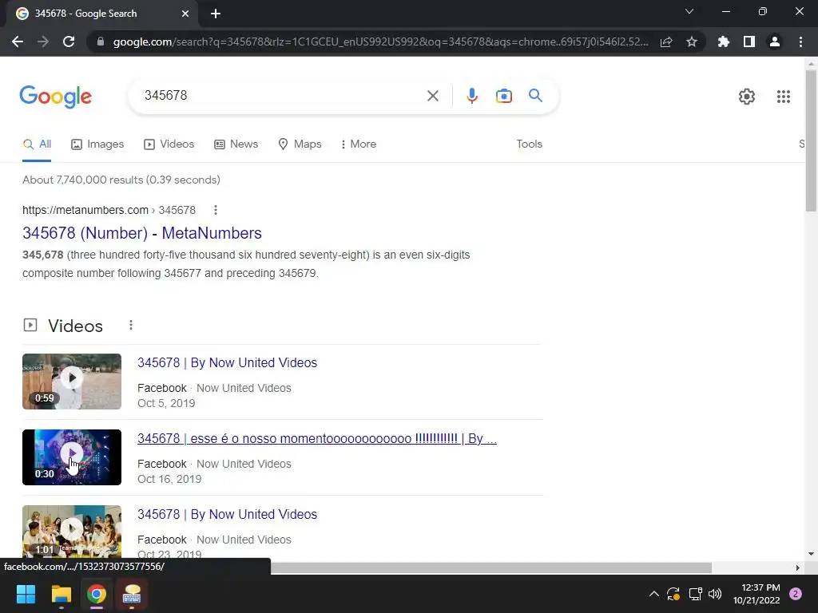Go forward with the browser arrow
The width and height of the screenshot is (818, 613).
coord(43,42)
